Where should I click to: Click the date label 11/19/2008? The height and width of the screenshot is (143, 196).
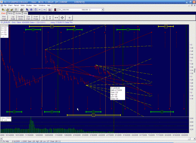tap(29, 135)
